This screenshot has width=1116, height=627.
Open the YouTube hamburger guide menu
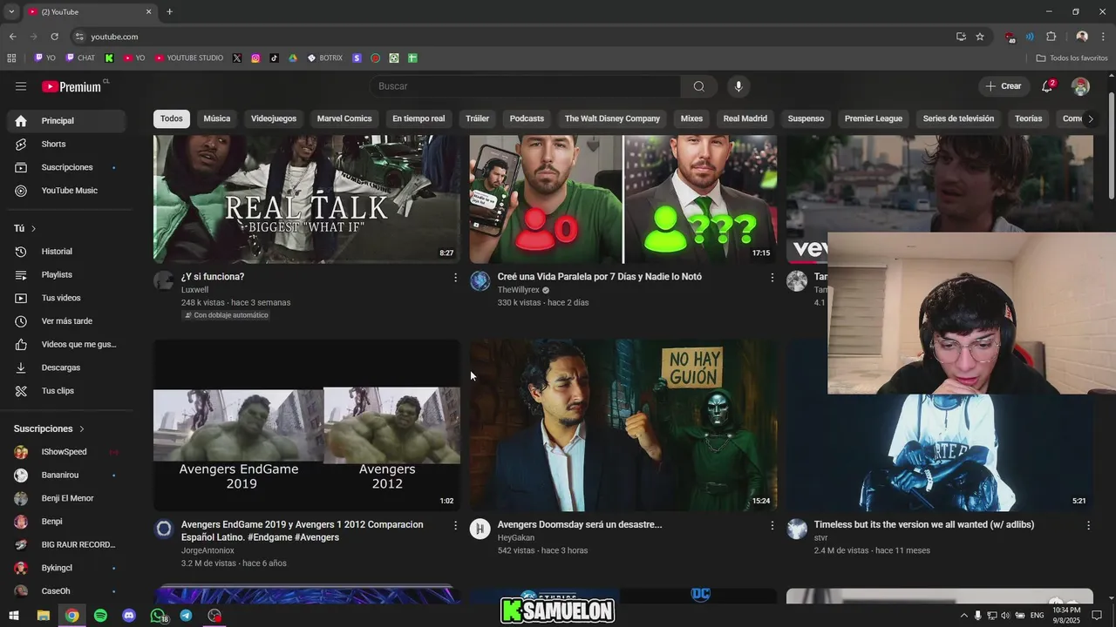pyautogui.click(x=21, y=86)
